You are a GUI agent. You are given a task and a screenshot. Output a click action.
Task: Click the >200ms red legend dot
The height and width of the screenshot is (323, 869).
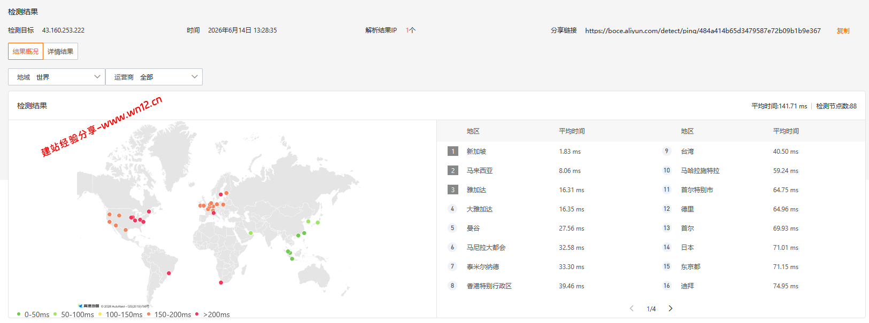coord(197,314)
